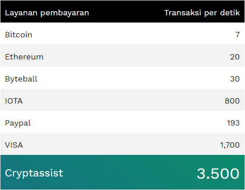This screenshot has height=190, width=245.
Task: Click IOTA's value of 800
Action: (x=232, y=101)
